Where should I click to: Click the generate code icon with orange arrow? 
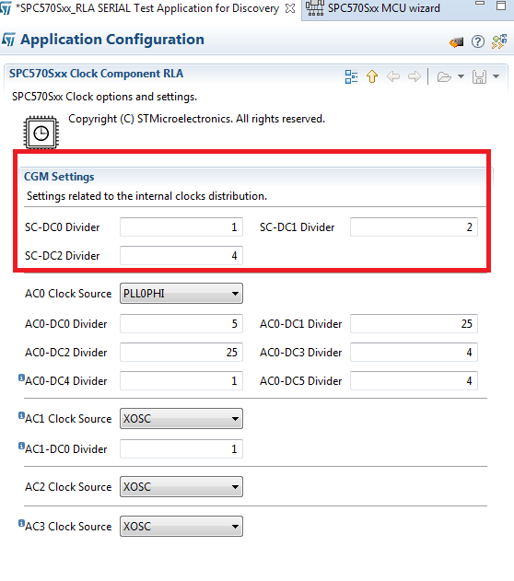coord(457,41)
